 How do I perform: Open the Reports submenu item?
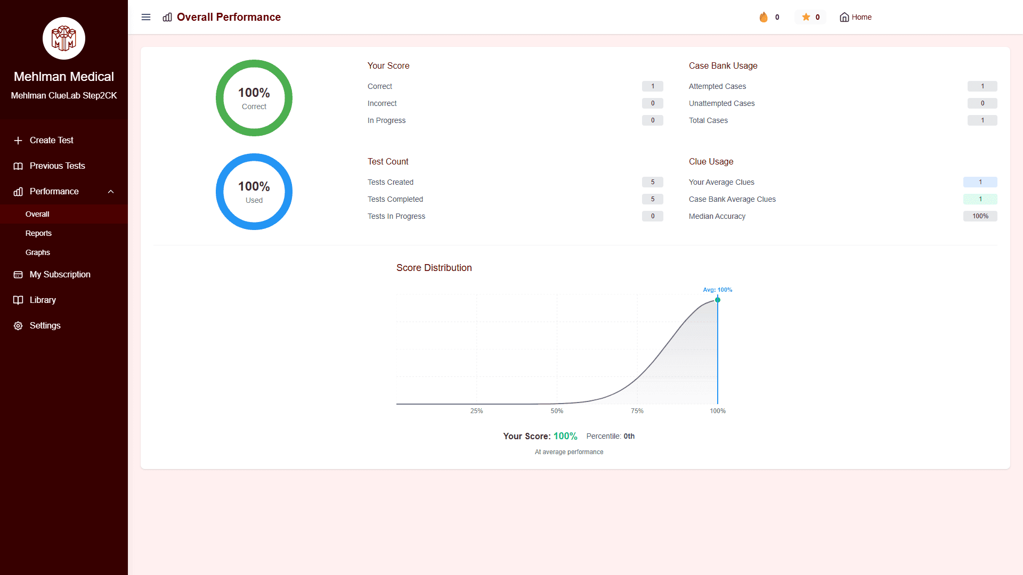point(64,233)
